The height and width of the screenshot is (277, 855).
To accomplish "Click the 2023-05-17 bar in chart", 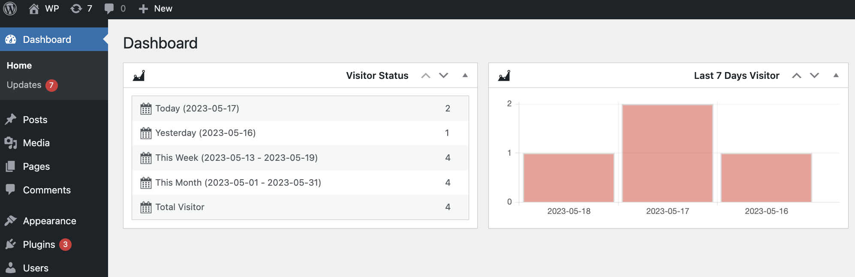I will [667, 153].
